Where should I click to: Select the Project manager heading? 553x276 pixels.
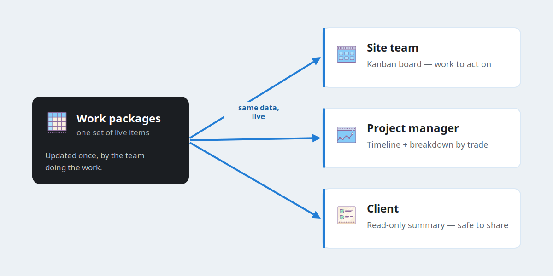click(413, 128)
